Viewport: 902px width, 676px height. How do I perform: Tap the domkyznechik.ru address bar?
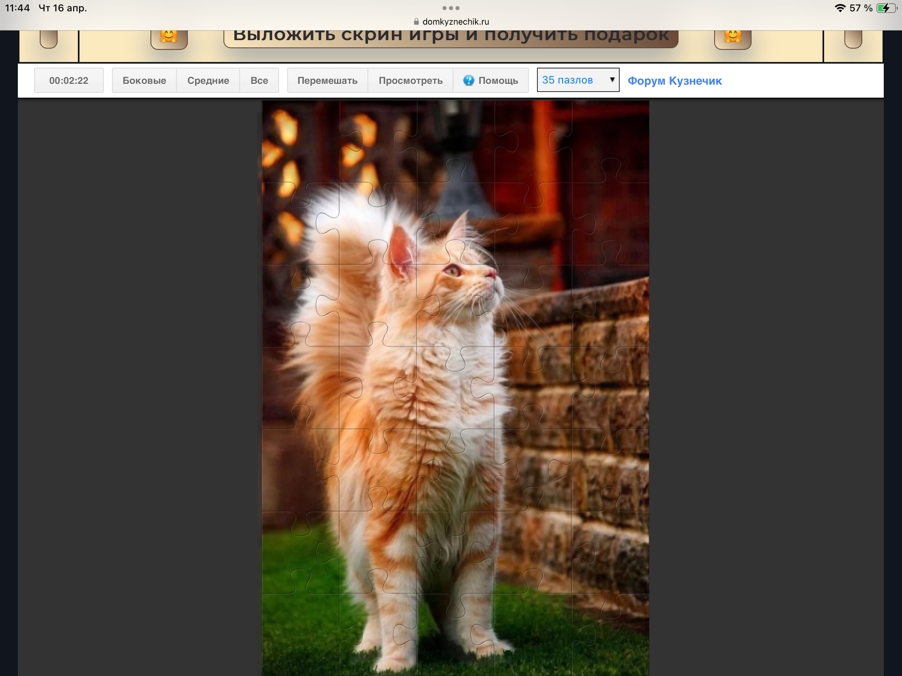coord(455,21)
